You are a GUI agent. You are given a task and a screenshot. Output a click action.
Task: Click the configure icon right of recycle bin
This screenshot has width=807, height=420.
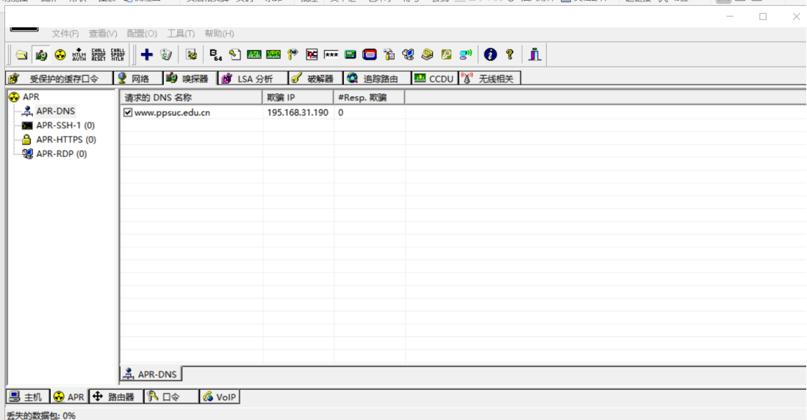pyautogui.click(x=191, y=54)
